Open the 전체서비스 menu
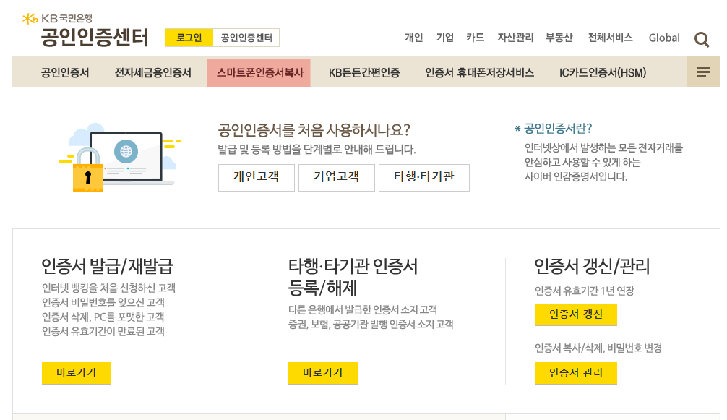This screenshot has height=420, width=727. point(610,38)
